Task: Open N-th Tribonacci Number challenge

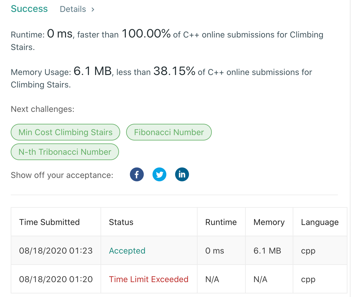Action: coord(65,152)
